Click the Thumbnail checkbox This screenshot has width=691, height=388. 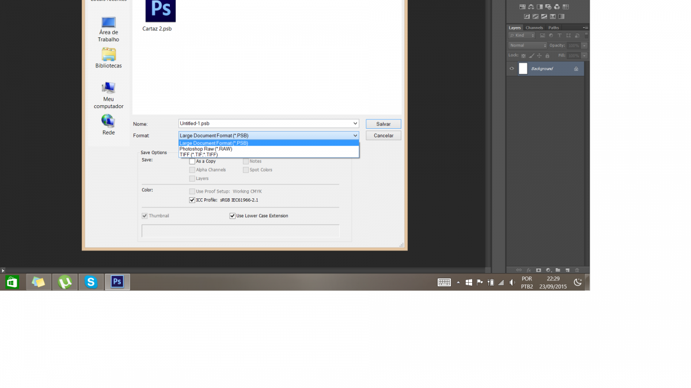coord(145,216)
